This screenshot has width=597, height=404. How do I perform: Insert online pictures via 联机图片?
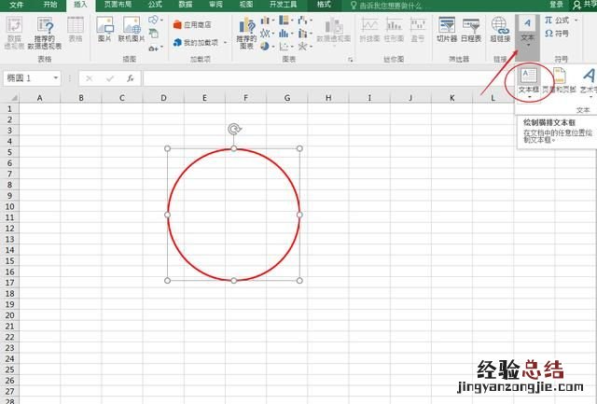[x=132, y=29]
